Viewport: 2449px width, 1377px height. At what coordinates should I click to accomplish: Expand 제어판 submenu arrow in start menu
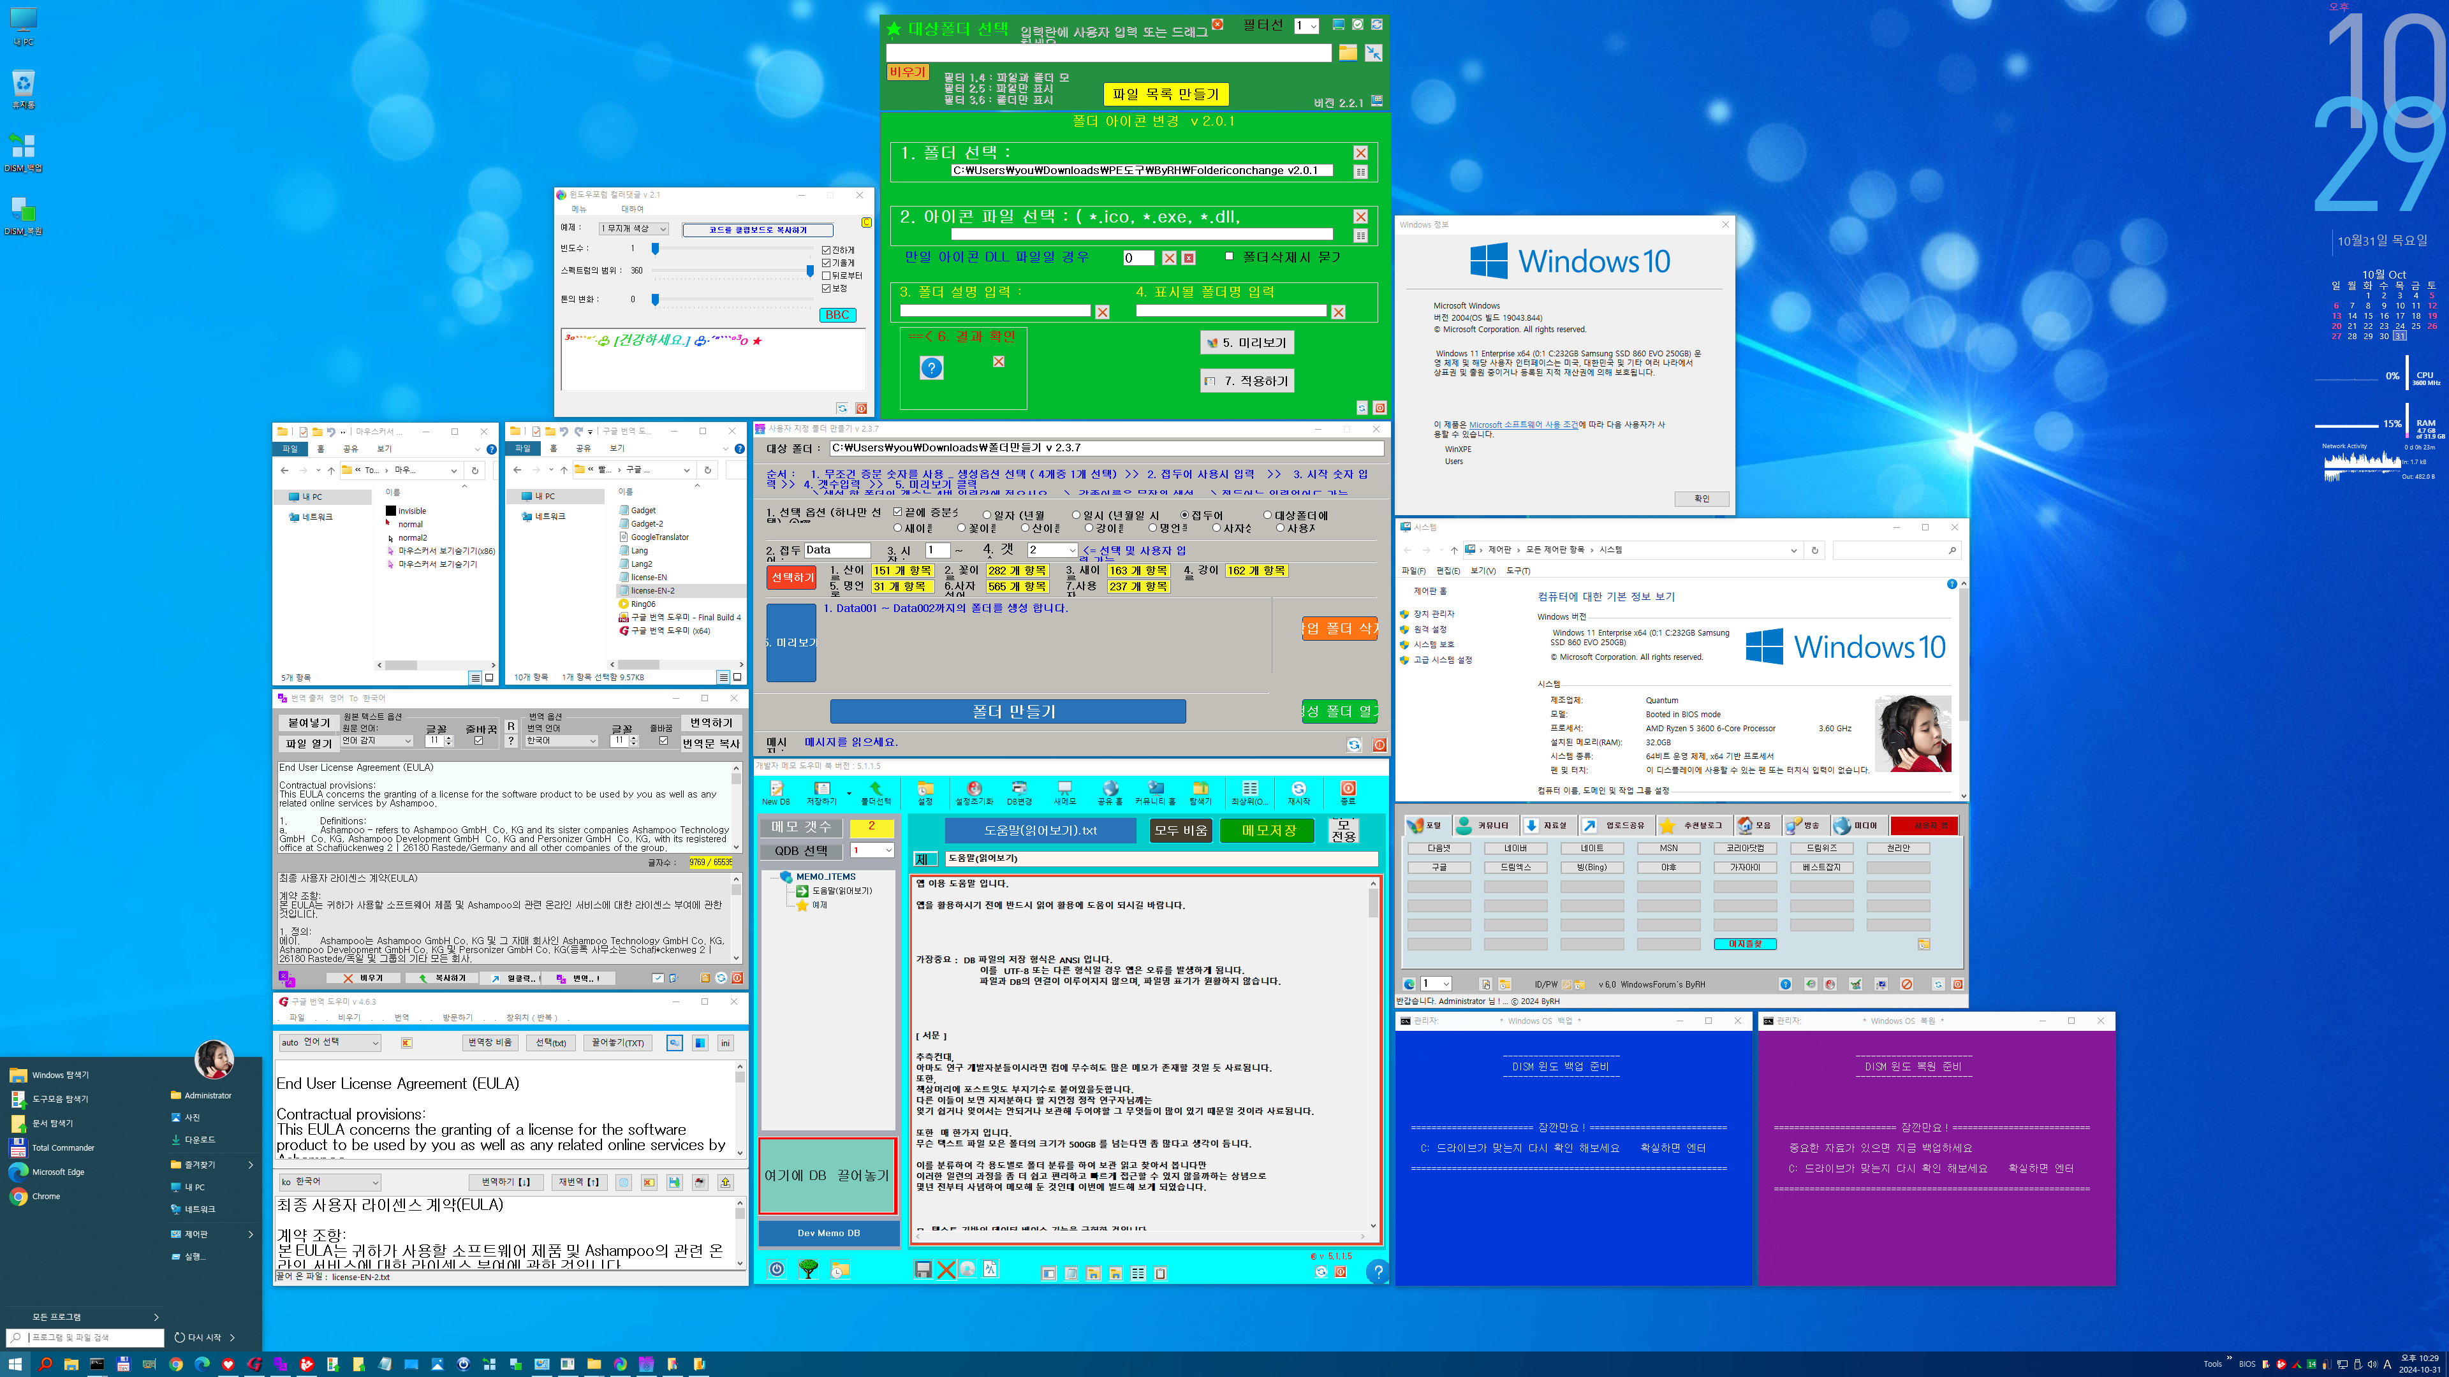[251, 1234]
